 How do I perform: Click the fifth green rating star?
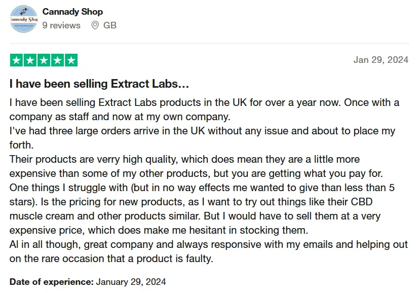(x=71, y=60)
